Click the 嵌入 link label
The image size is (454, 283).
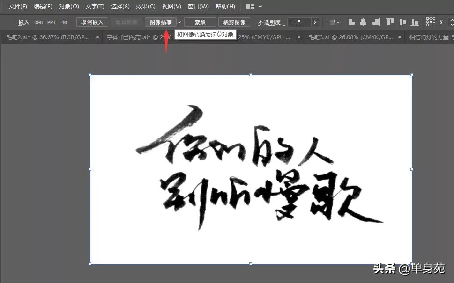click(x=24, y=22)
